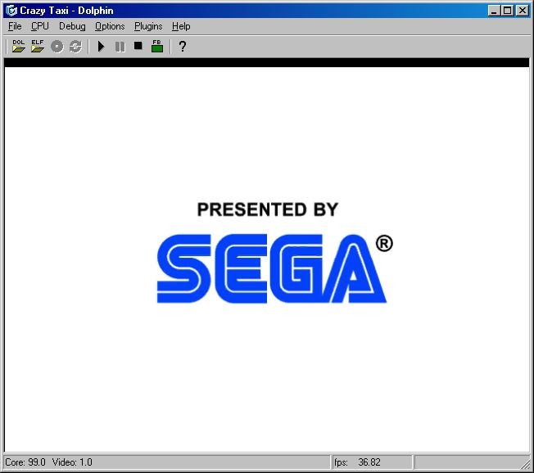Click the Open DOL file icon
The image size is (534, 473).
pos(18,47)
